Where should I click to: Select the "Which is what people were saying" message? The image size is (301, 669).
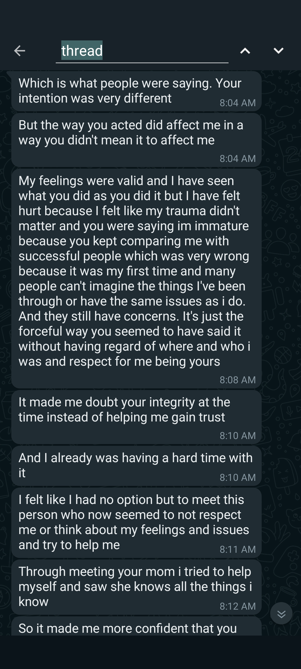coord(130,91)
